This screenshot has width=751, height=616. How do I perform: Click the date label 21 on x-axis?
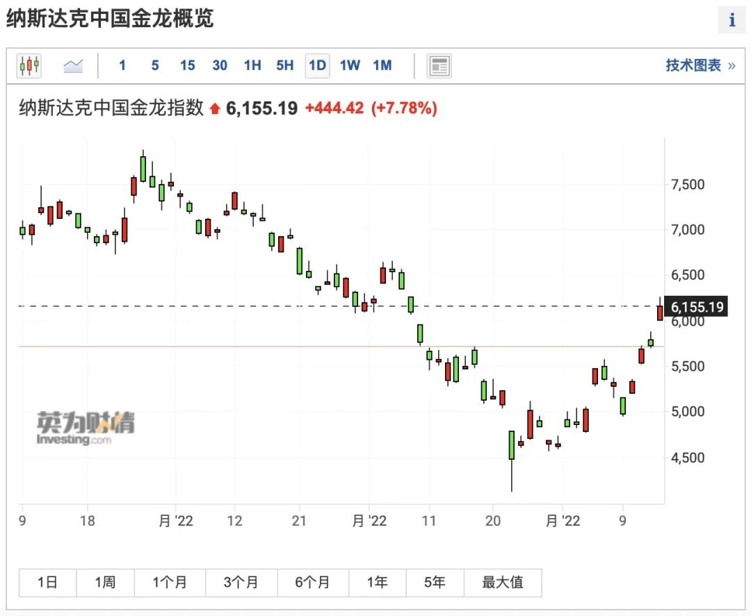coord(299,521)
